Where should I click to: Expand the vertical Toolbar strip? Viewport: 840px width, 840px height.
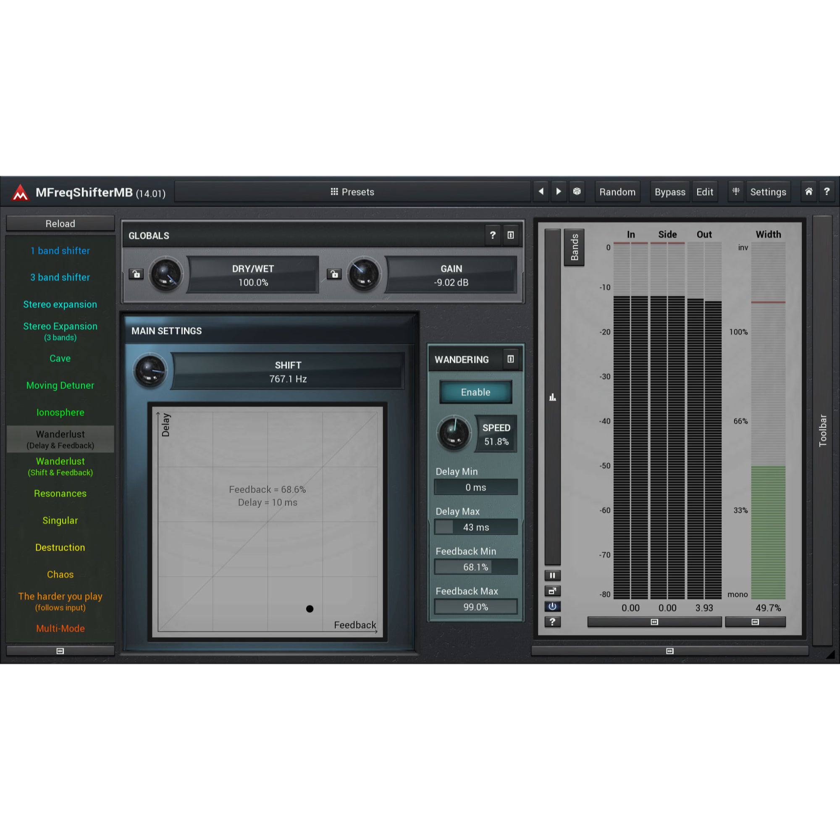[x=823, y=430]
